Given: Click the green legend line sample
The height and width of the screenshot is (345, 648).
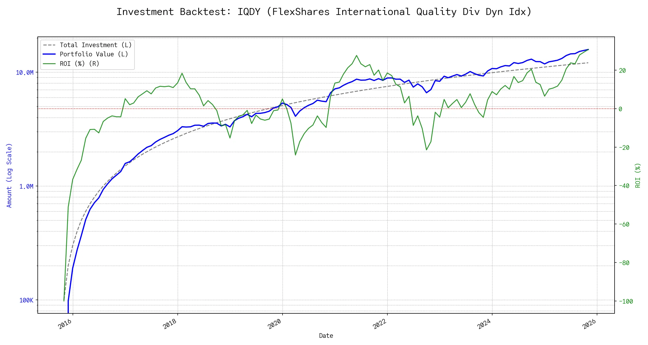Looking at the screenshot, I should (x=49, y=64).
